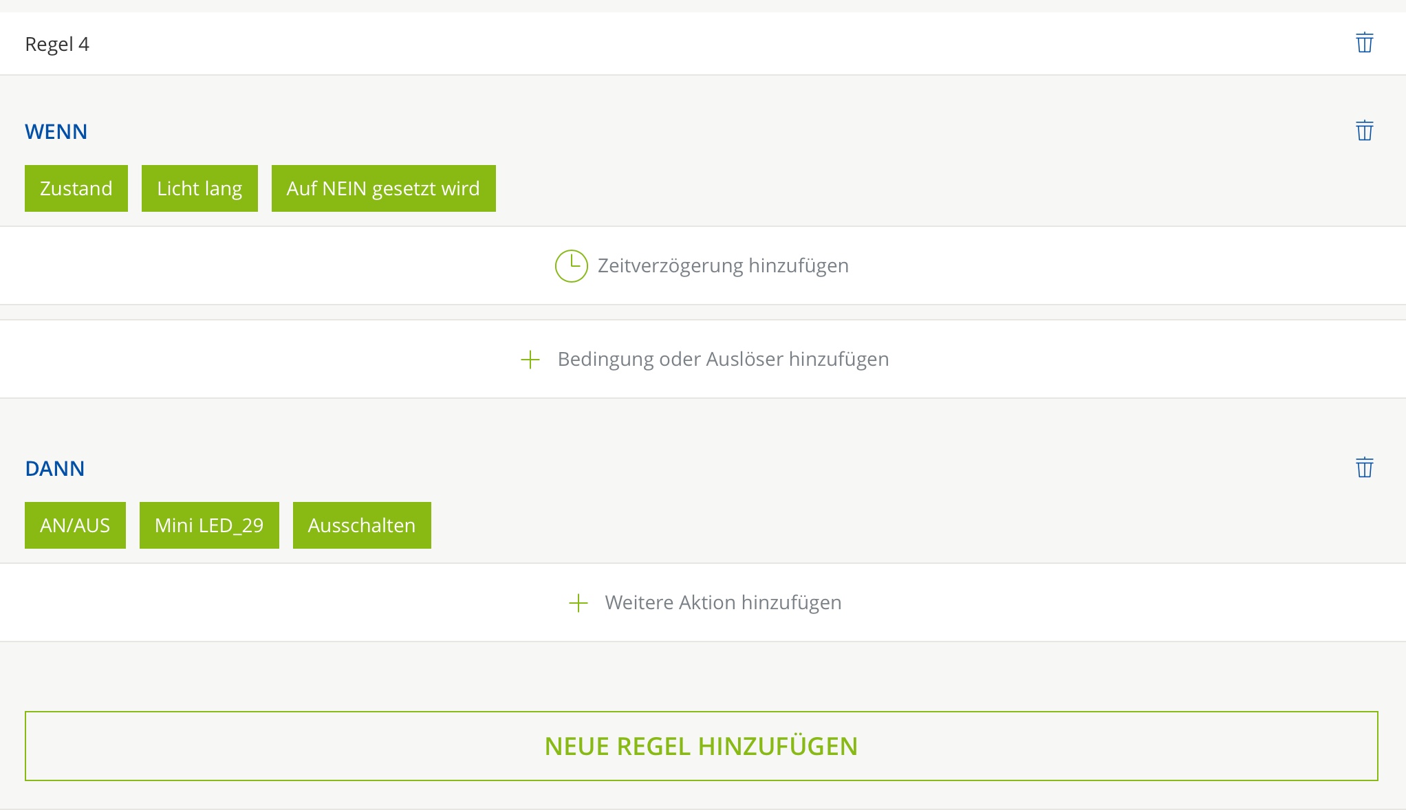
Task: Click the clock icon for Zeitverzögerung
Action: pos(571,266)
